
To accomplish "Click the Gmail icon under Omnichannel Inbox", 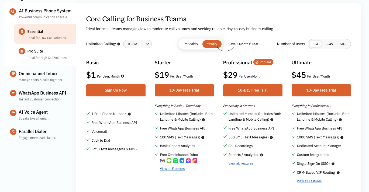I will [162, 161].
